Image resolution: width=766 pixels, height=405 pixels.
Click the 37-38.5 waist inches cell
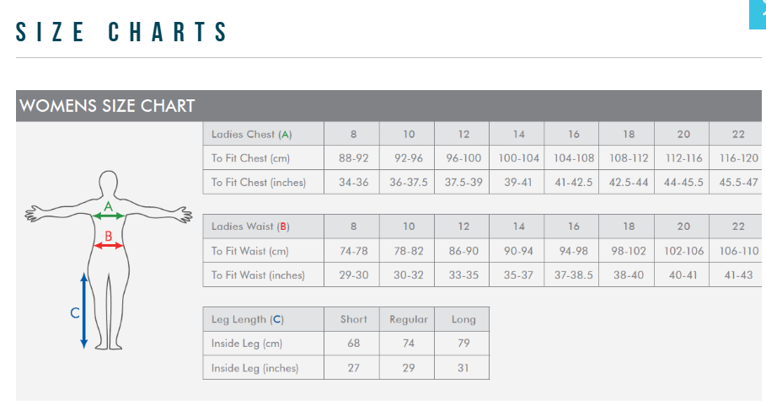tap(574, 274)
